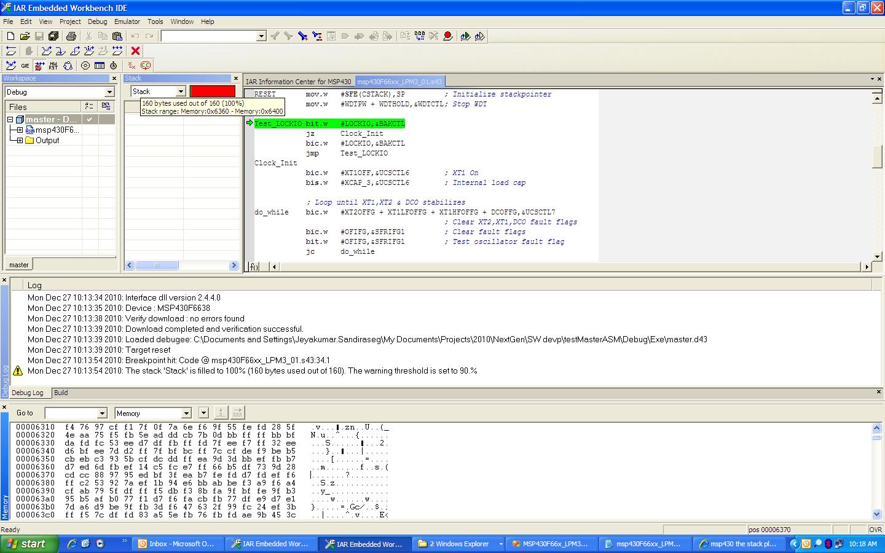Create a new document with toolbar icon
This screenshot has height=553, width=885.
(x=10, y=36)
